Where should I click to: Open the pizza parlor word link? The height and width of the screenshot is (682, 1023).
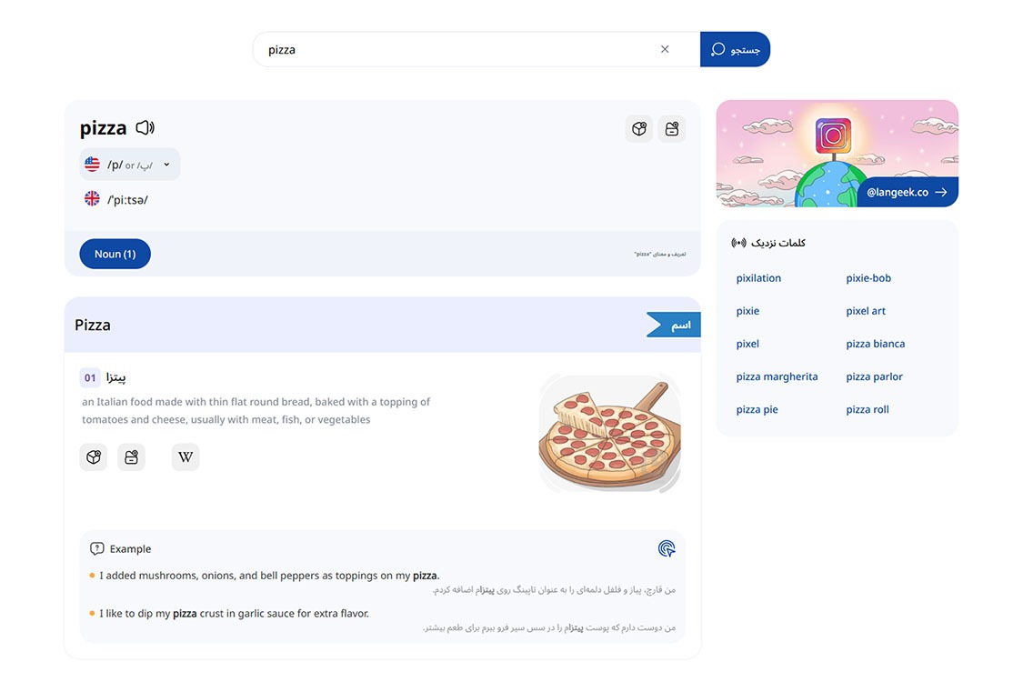(x=874, y=376)
